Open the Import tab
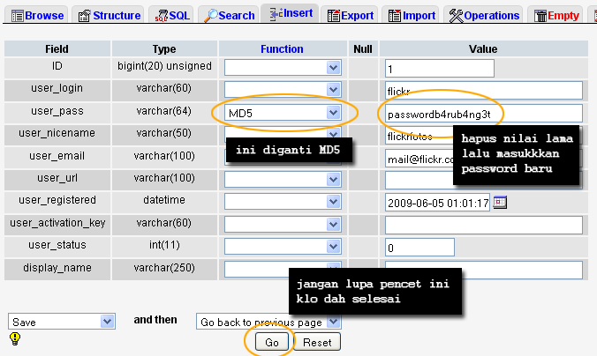The width and height of the screenshot is (597, 356). click(x=412, y=15)
